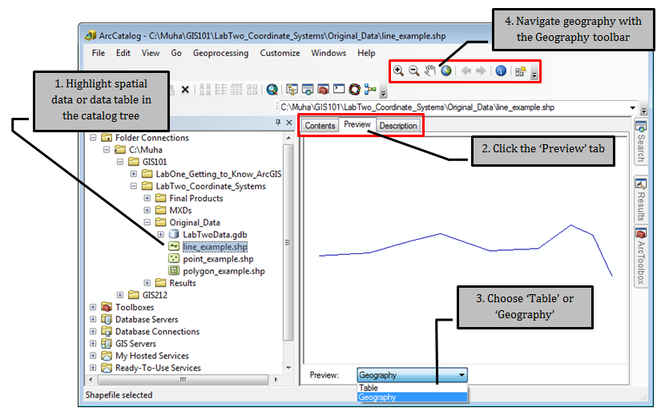This screenshot has height=416, width=665.
Task: Expand the MXDs folder
Action: (x=147, y=210)
